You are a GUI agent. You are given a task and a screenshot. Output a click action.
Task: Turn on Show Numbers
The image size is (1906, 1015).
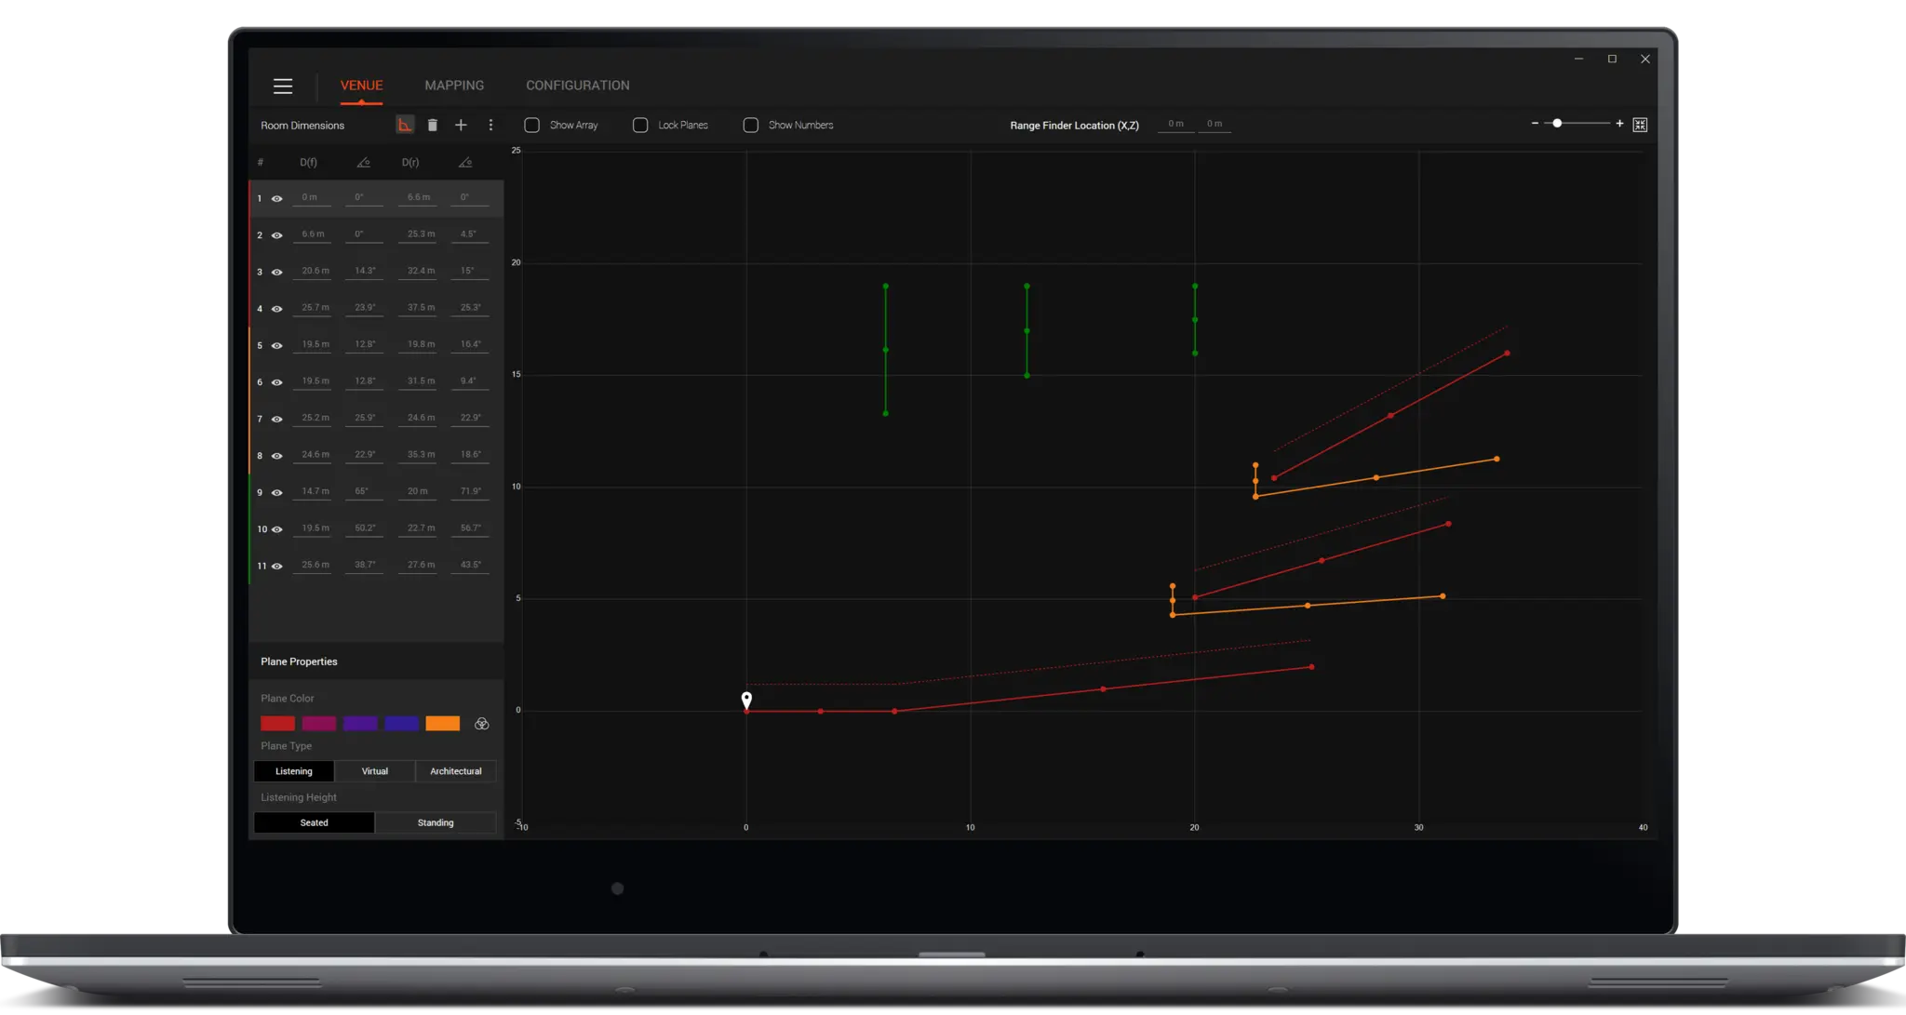click(x=750, y=124)
